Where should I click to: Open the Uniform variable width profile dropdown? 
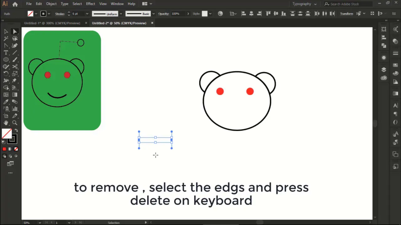[121, 14]
